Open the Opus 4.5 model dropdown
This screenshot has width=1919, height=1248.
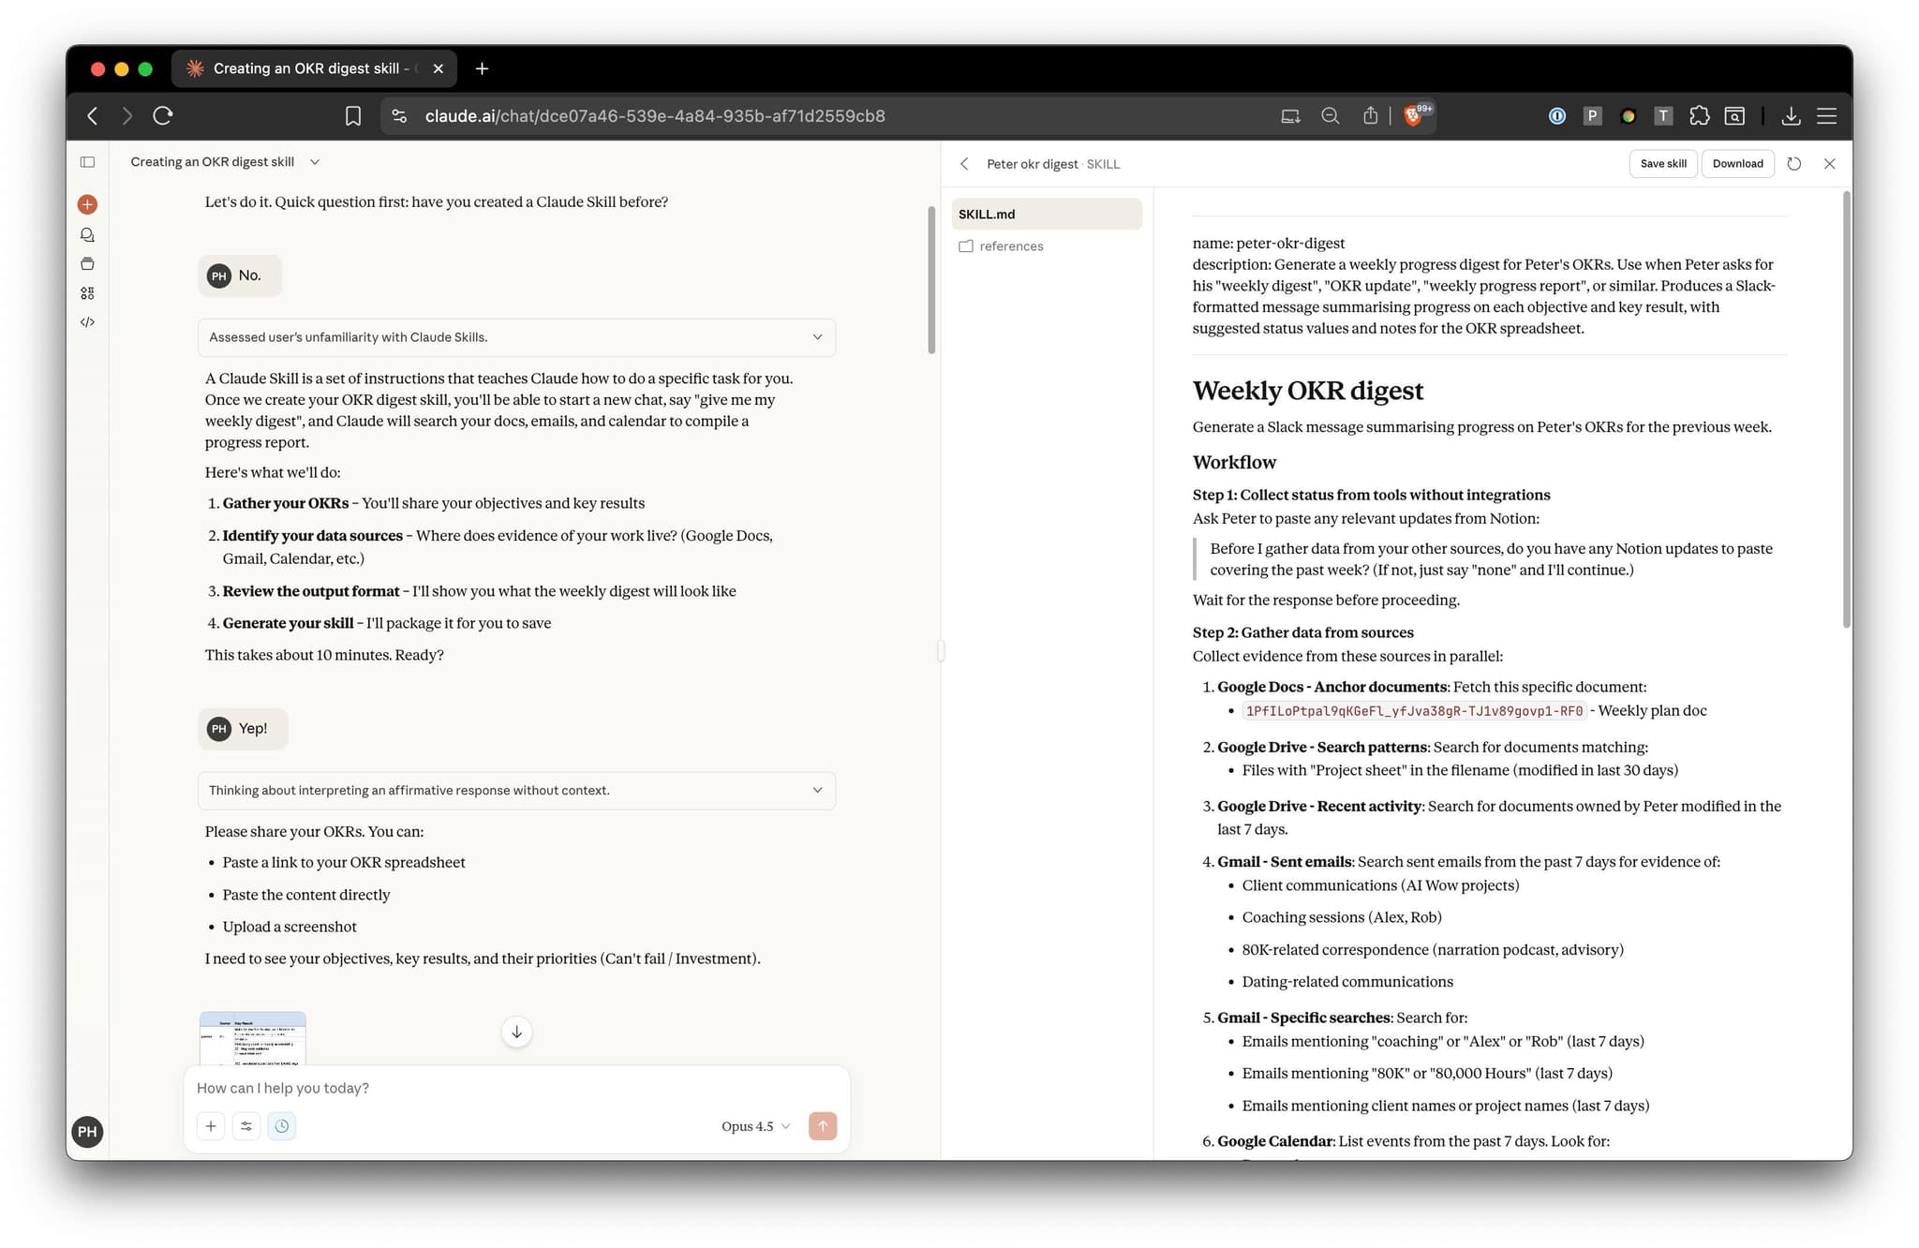pyautogui.click(x=755, y=1126)
